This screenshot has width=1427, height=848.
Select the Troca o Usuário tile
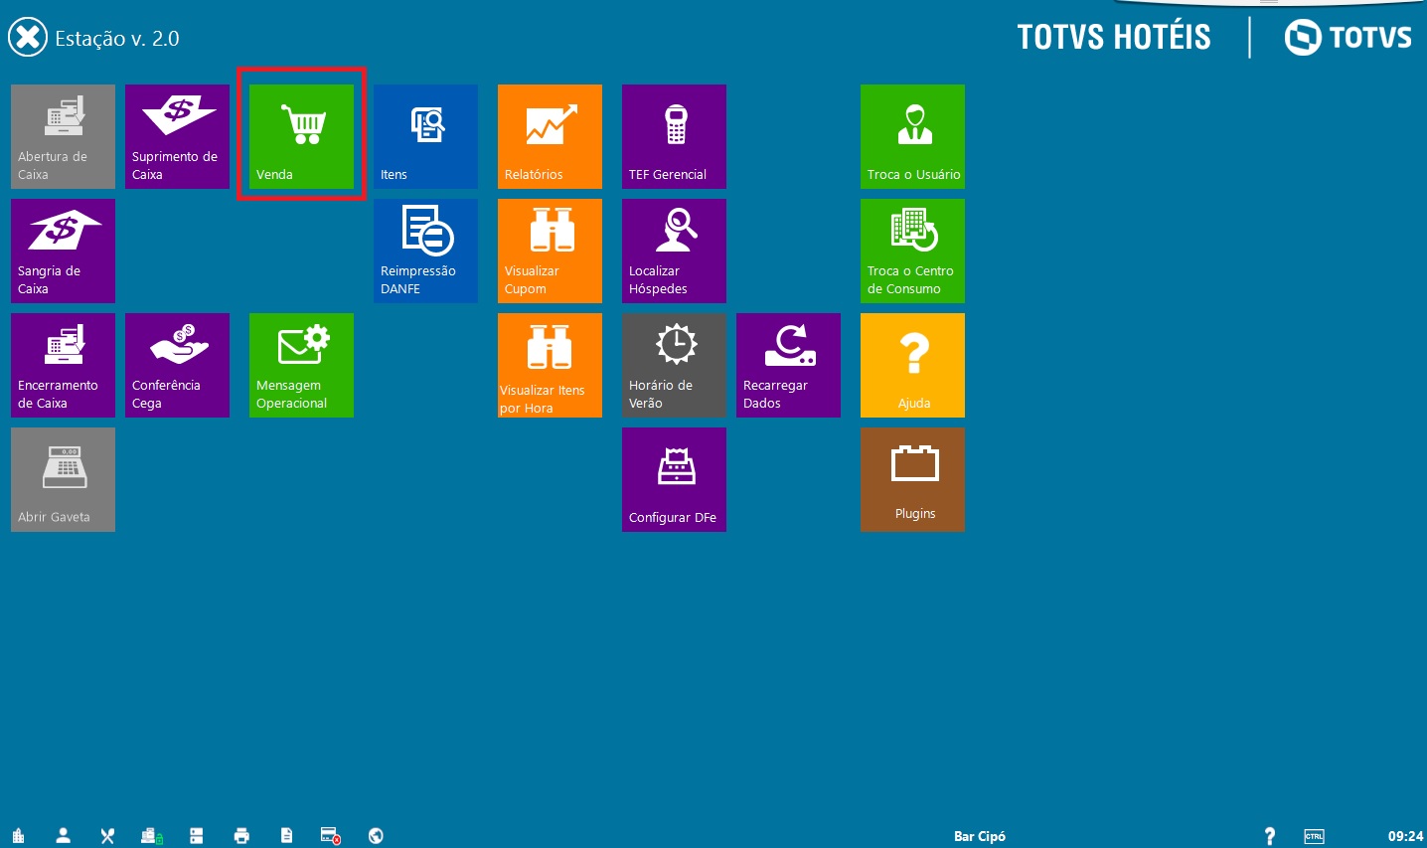(x=912, y=136)
